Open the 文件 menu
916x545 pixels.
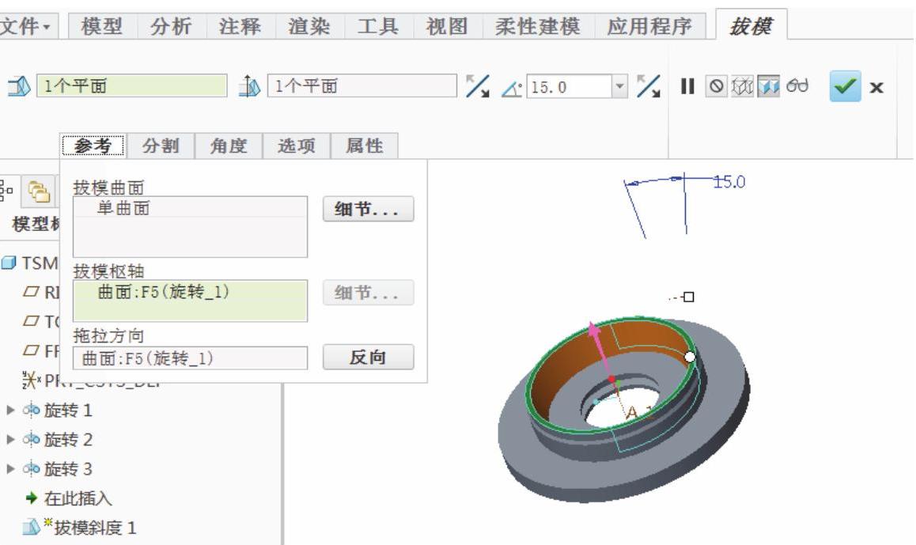(27, 26)
